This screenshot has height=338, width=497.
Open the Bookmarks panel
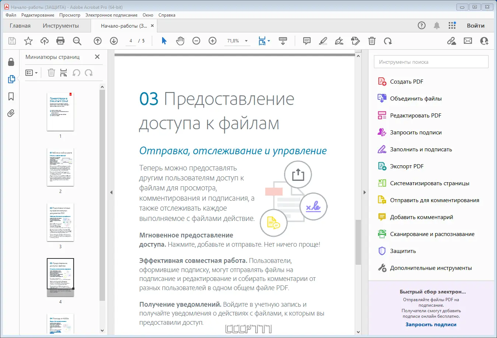11,96
